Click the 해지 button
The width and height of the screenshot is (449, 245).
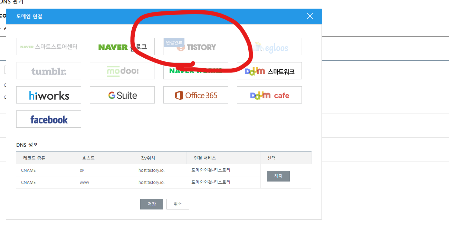point(278,176)
